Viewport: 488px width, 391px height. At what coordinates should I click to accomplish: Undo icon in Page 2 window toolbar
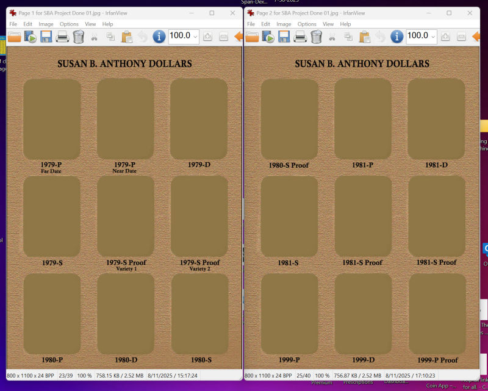(x=380, y=37)
